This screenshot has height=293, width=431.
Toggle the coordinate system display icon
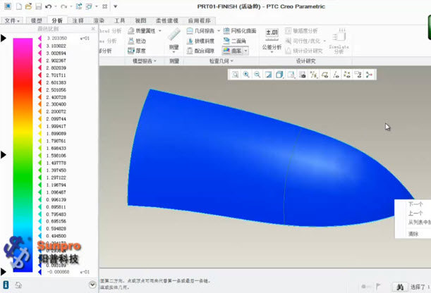(358, 75)
